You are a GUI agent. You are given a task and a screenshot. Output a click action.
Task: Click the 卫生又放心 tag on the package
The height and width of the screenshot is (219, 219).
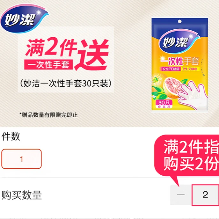pyautogui.click(x=190, y=69)
